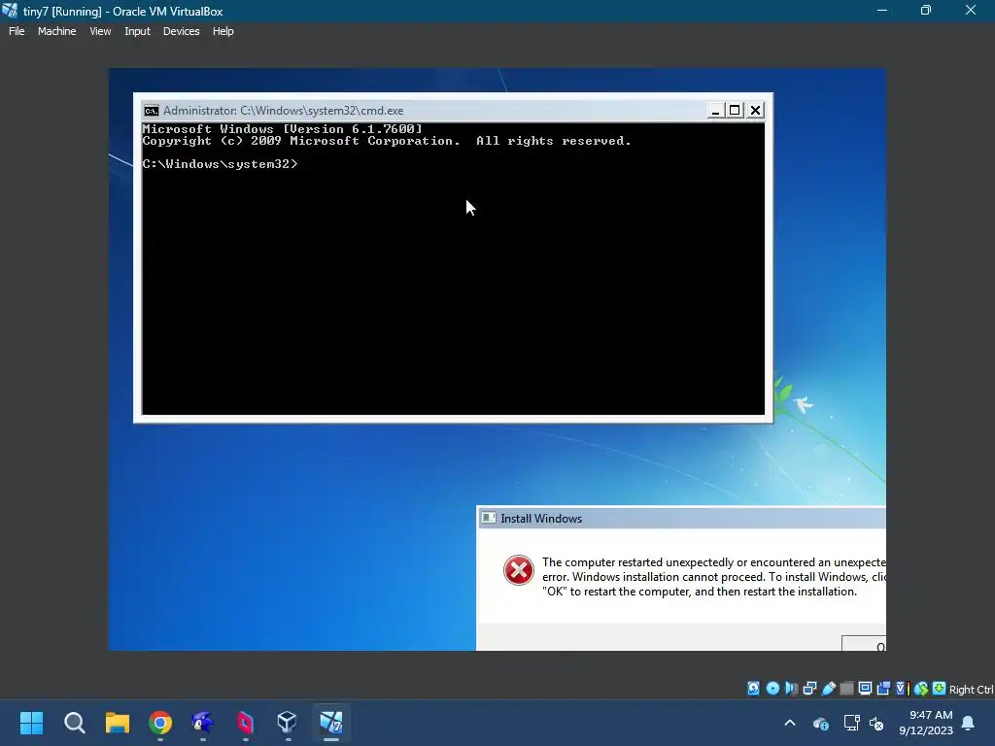
Task: Show hidden system tray icons chevron
Action: click(x=790, y=723)
